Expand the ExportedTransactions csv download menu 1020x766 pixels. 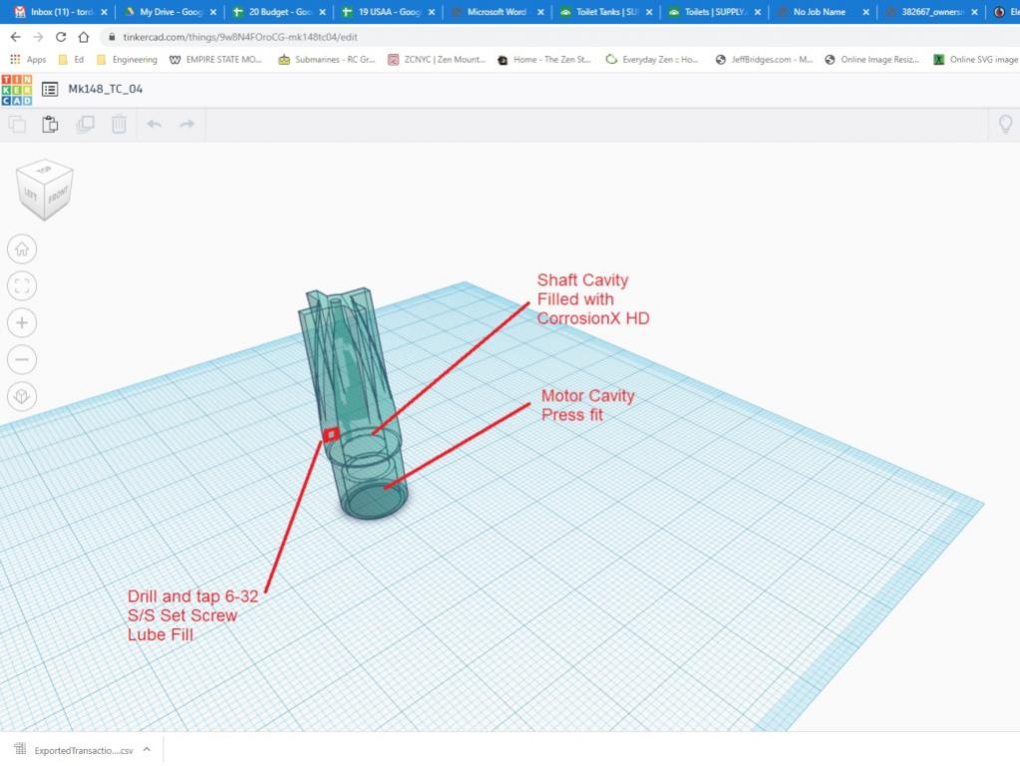point(147,750)
